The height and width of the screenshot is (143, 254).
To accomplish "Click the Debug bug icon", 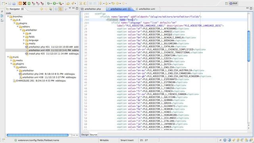I will [x=48, y=3].
